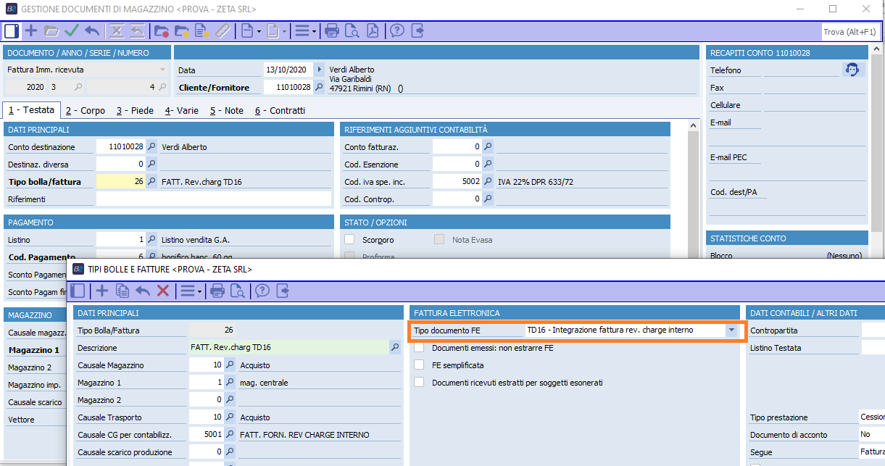Screen dimensions: 885x466
Task: Click the arrow button next to Data field
Action: (319, 70)
